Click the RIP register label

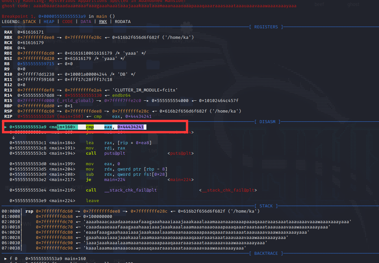8,117
